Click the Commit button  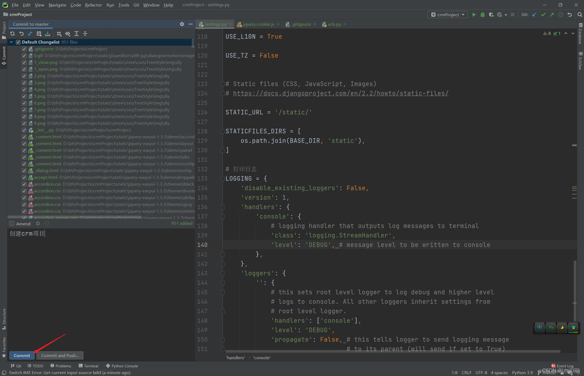coord(22,355)
